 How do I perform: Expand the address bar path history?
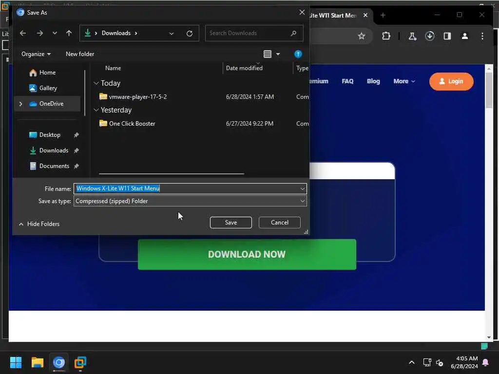coord(172,34)
